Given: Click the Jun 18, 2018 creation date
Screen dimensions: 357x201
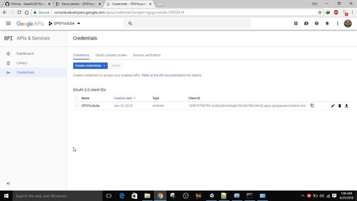Looking at the screenshot, I should click(123, 106).
